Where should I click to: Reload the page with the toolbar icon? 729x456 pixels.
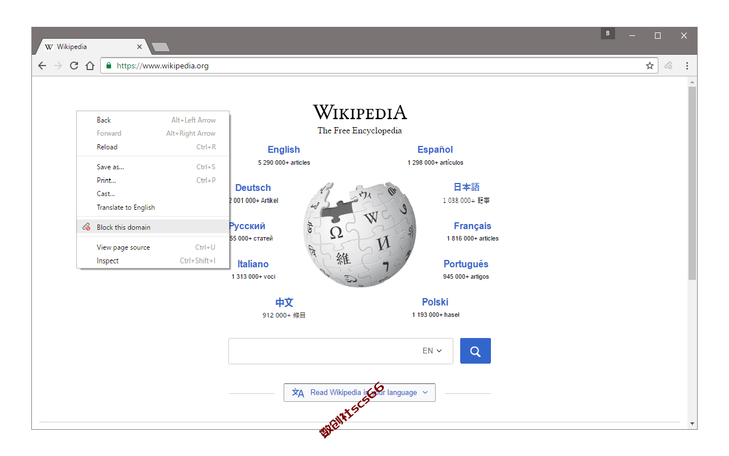[73, 66]
